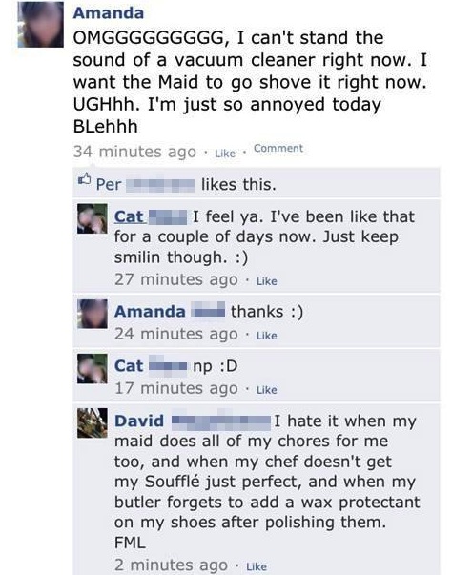Open Amanda's name link at post top
Image resolution: width=473 pixels, height=575 pixels.
(x=109, y=13)
